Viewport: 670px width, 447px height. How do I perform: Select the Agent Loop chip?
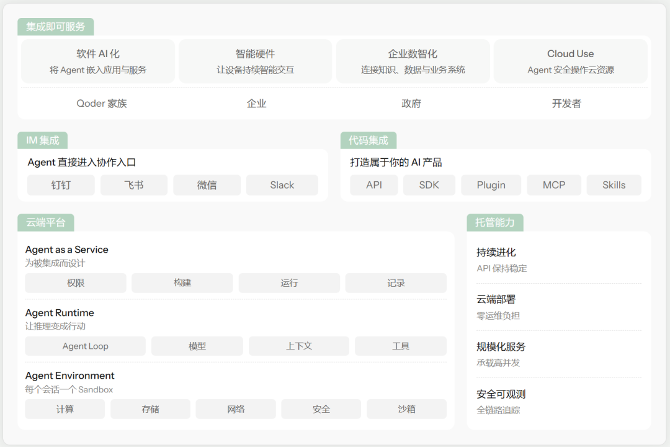[86, 346]
